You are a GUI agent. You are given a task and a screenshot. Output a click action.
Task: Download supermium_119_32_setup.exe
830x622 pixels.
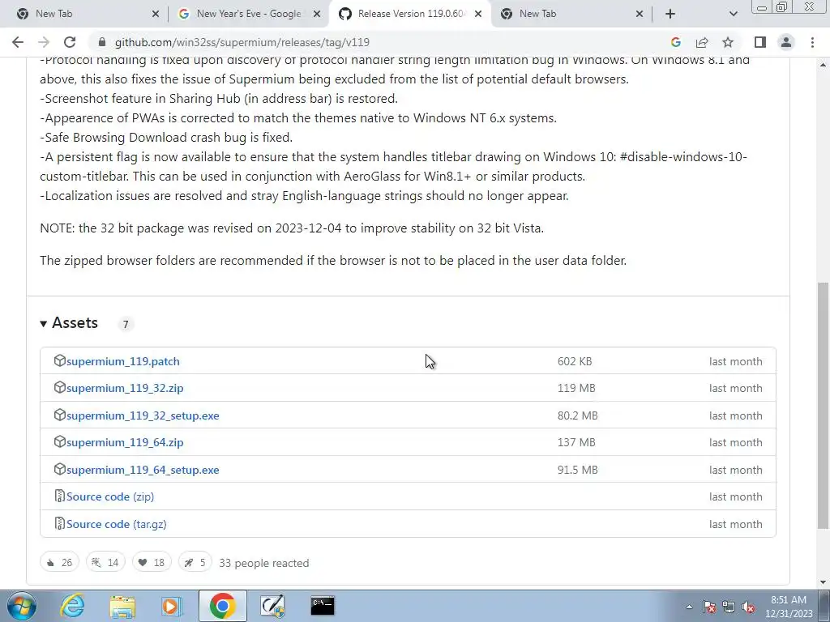[143, 415]
